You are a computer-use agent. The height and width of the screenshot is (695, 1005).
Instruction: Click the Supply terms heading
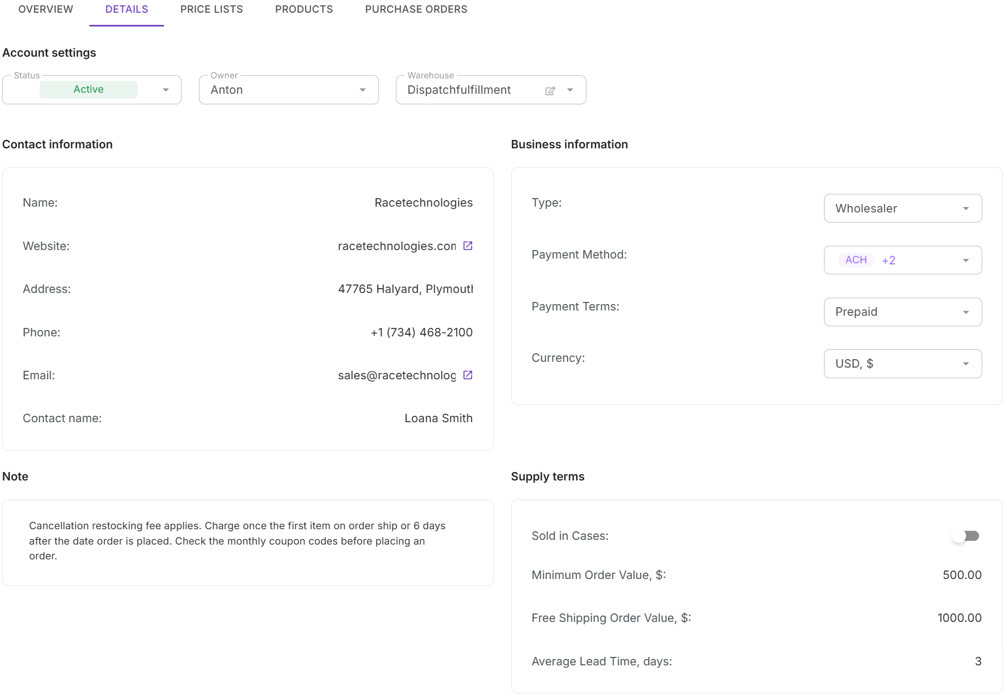[548, 476]
